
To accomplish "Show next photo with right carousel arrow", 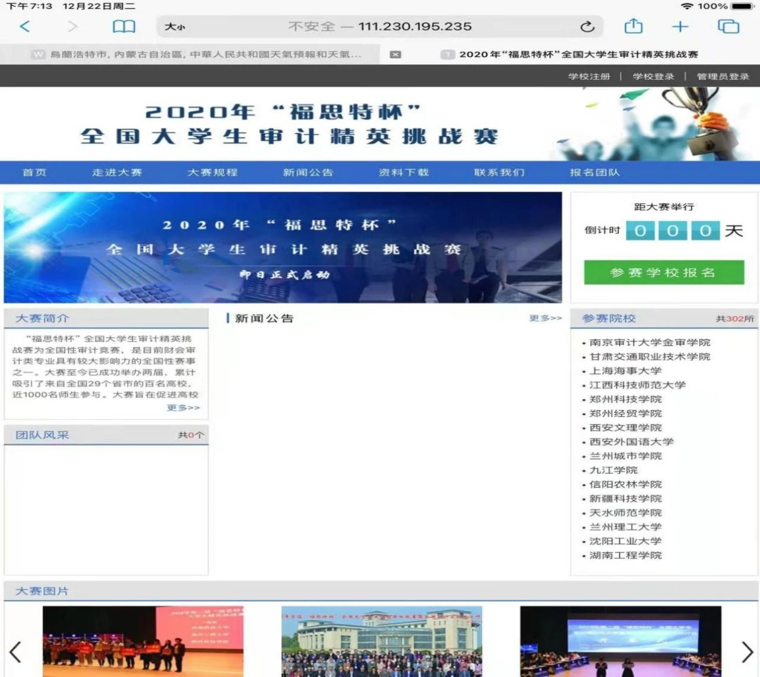I will [x=748, y=652].
